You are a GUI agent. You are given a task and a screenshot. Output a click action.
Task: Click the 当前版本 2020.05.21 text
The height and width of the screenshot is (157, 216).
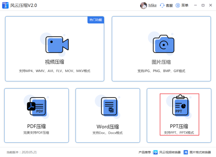click(x=22, y=152)
